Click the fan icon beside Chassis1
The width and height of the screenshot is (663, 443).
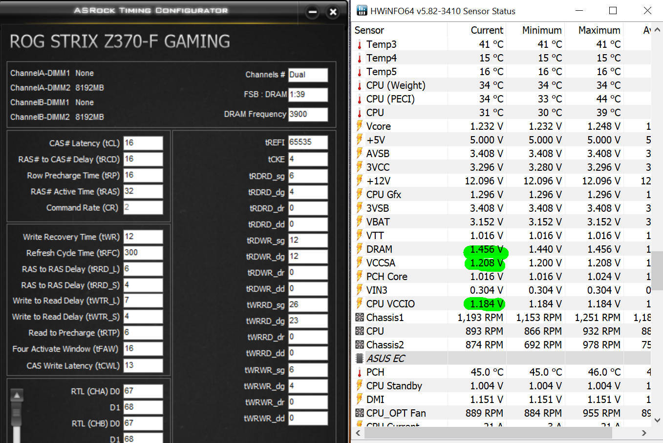(x=360, y=318)
